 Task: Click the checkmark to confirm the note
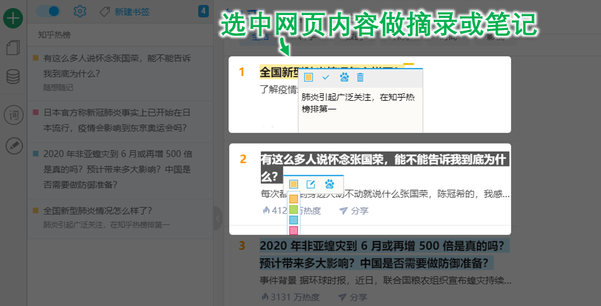pyautogui.click(x=326, y=77)
